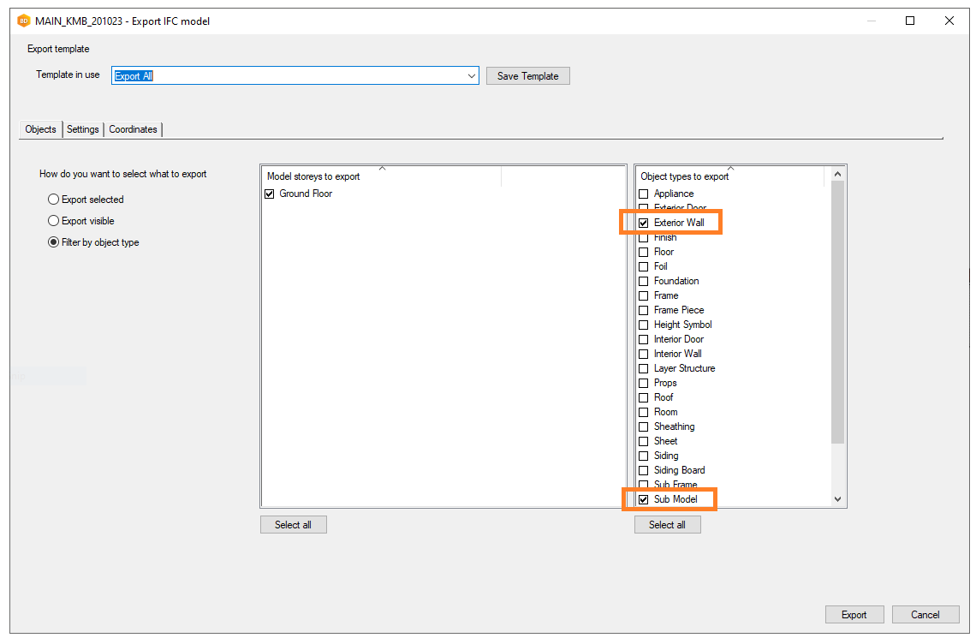Enable the Appliance object type checkbox
This screenshot has width=976, height=638.
tap(644, 194)
